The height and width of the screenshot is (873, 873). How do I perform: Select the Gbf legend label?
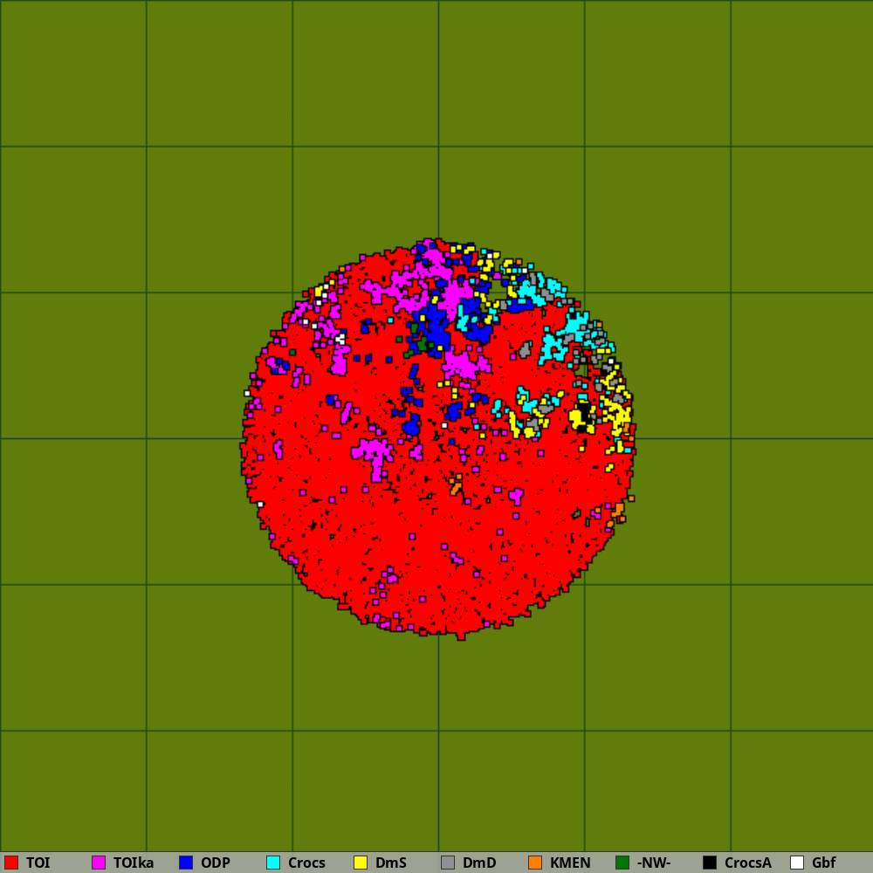point(823,863)
